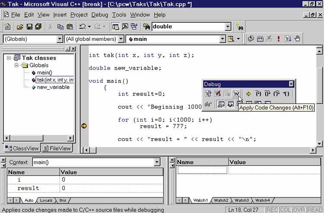Cut the selected text
Screen dimensions: 324x213
(51, 27)
